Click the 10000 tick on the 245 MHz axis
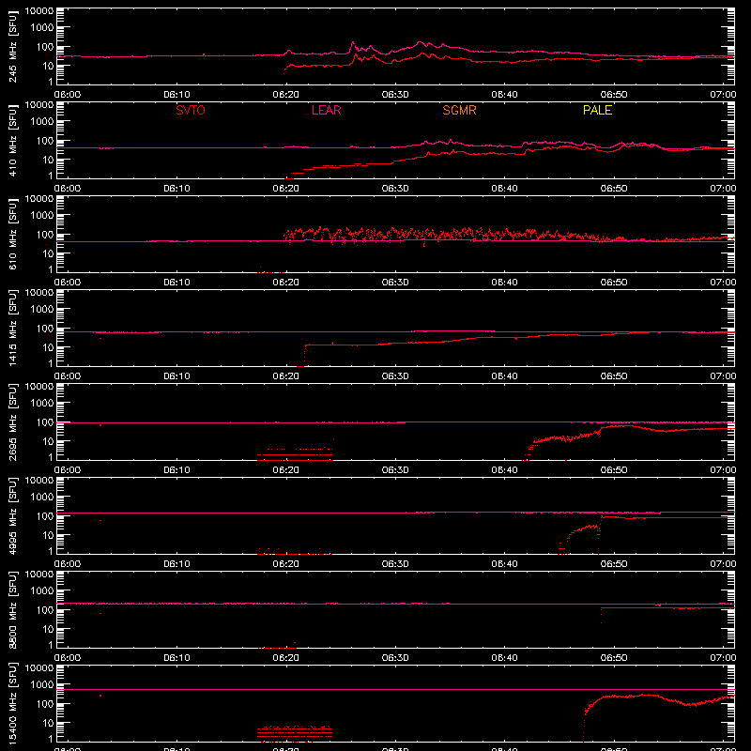The image size is (751, 751). (x=39, y=11)
